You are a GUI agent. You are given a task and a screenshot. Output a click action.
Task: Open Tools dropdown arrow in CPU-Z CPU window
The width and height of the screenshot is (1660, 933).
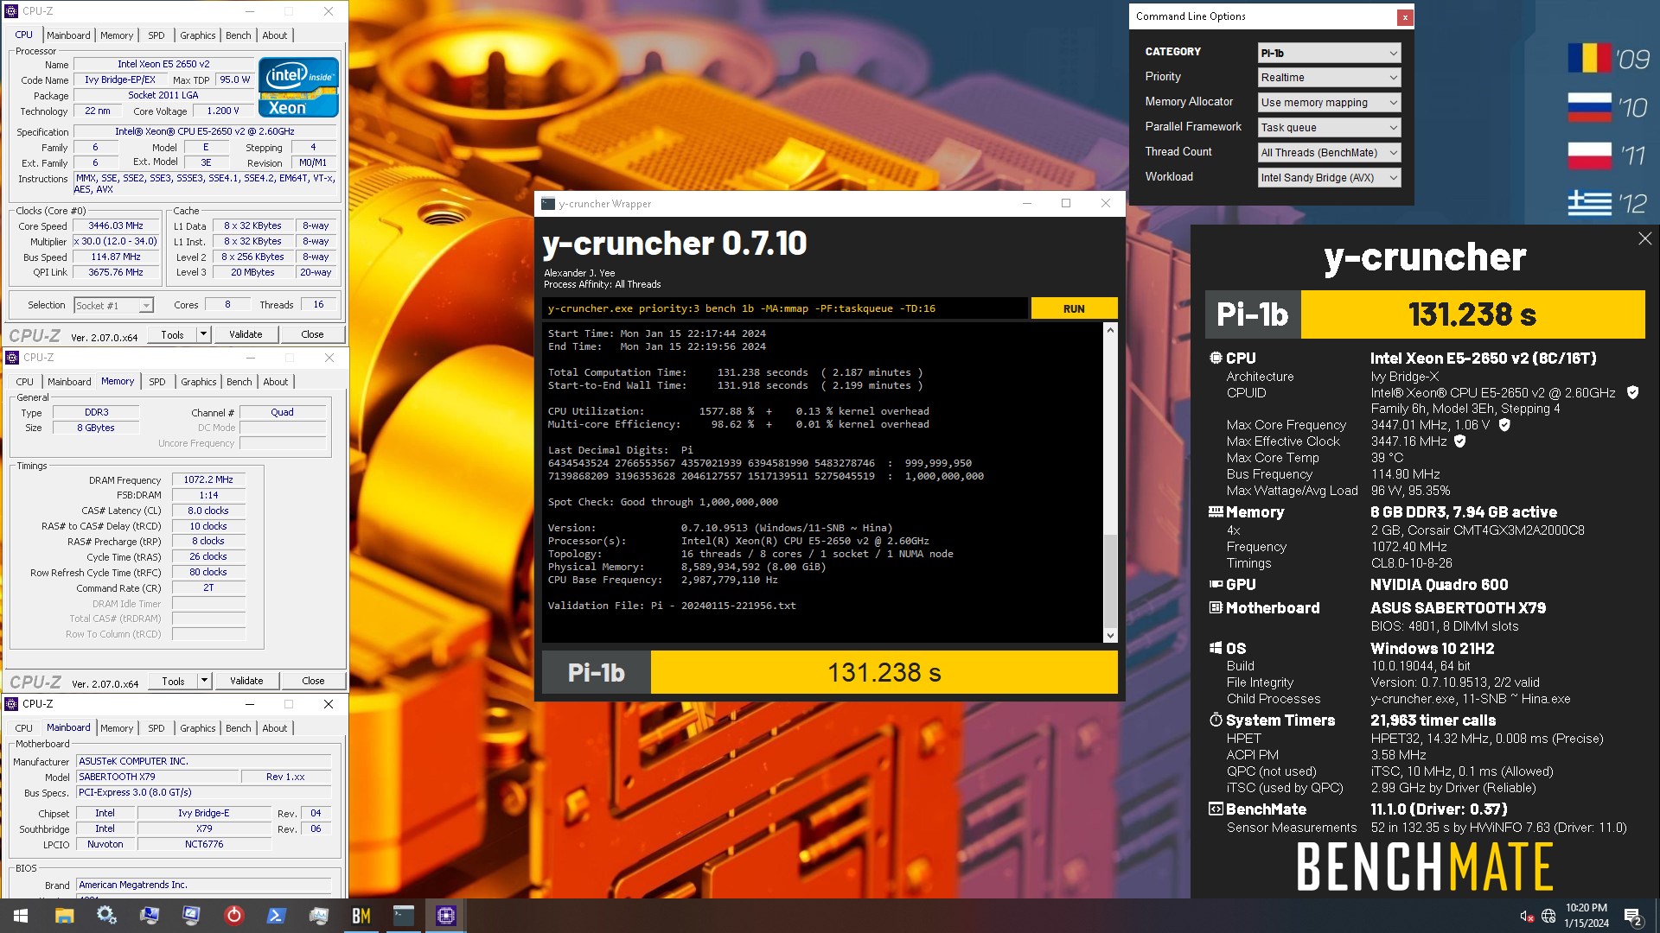[x=203, y=334]
